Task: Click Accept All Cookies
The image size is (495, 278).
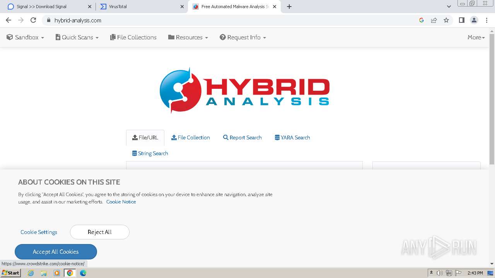Action: (x=56, y=252)
